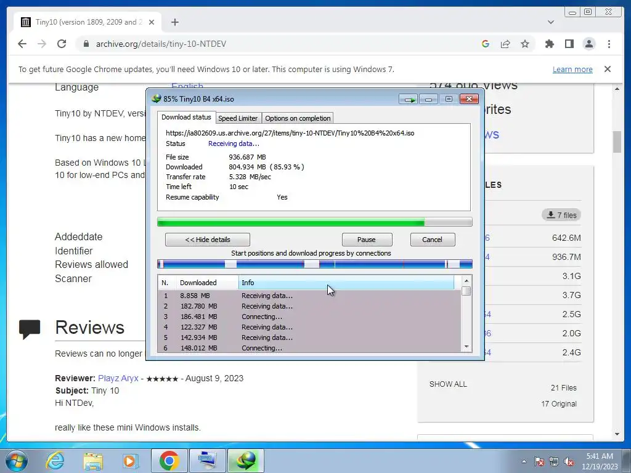Screen dimensions: 631x473
Task: Open the Learn more link
Action: tap(572, 69)
